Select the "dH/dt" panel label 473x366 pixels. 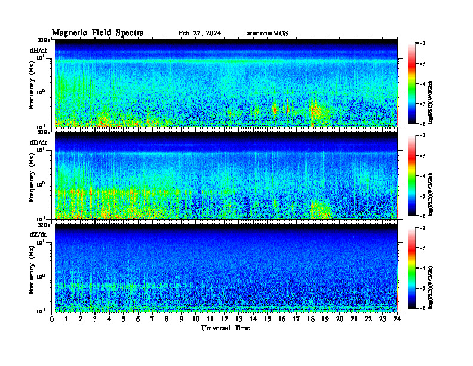(x=38, y=50)
